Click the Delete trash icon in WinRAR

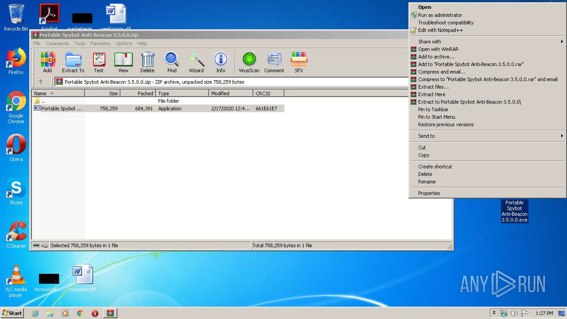(x=148, y=62)
